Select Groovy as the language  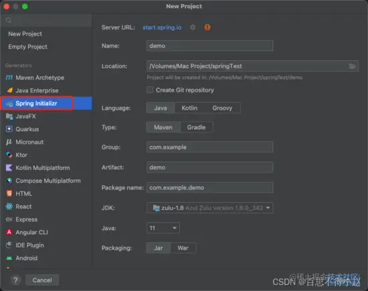tap(222, 108)
